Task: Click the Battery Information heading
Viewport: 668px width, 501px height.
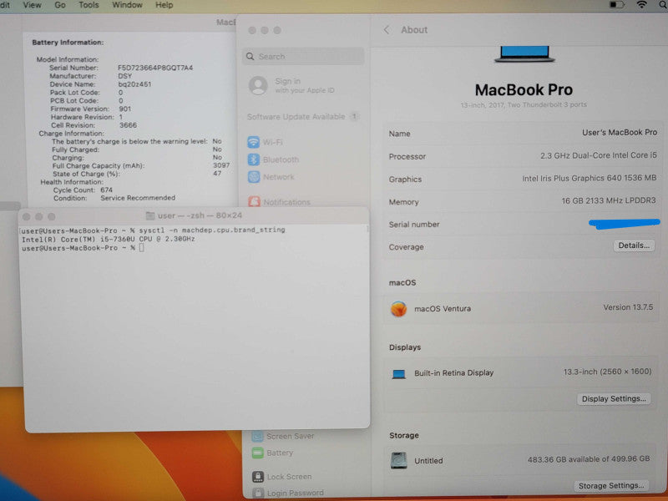Action: [x=68, y=43]
